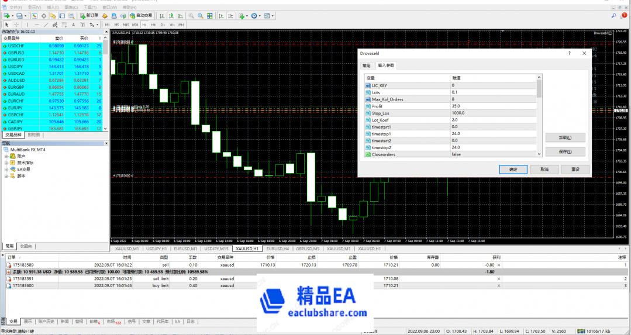Click the 加载(L) button

click(565, 137)
